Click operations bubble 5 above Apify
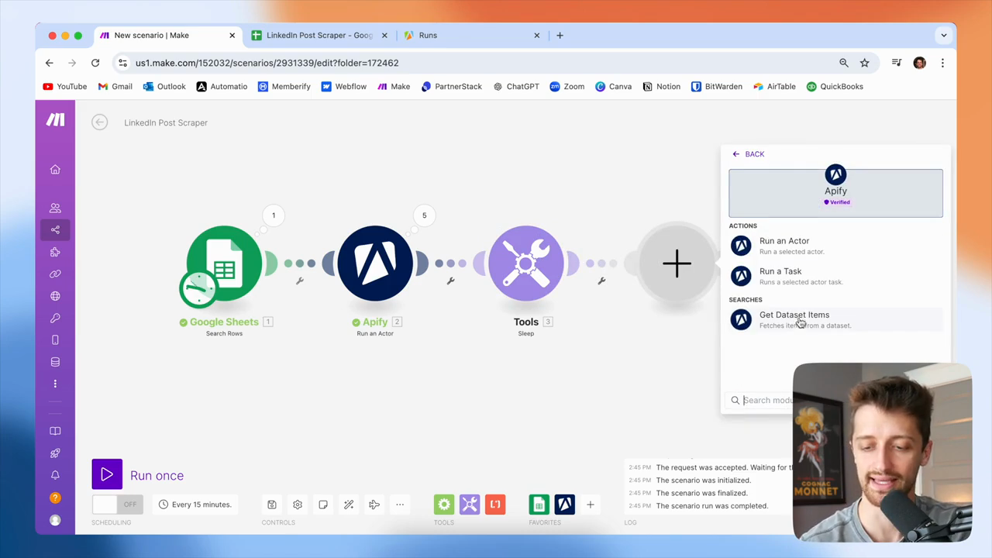 424,215
